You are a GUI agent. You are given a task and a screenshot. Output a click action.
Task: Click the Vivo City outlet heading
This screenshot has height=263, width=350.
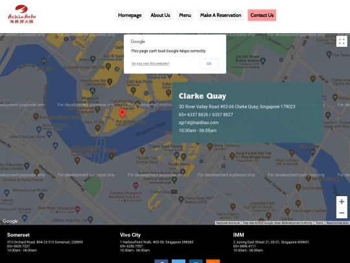(x=130, y=235)
